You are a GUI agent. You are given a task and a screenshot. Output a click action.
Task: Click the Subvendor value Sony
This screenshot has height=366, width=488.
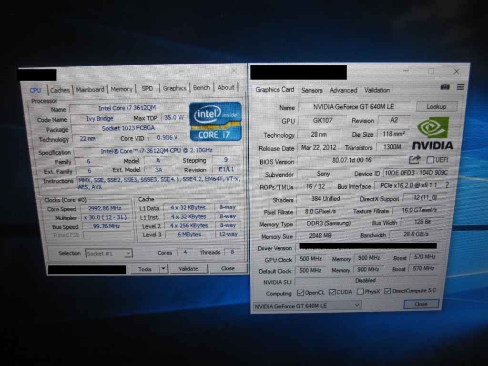click(x=324, y=173)
